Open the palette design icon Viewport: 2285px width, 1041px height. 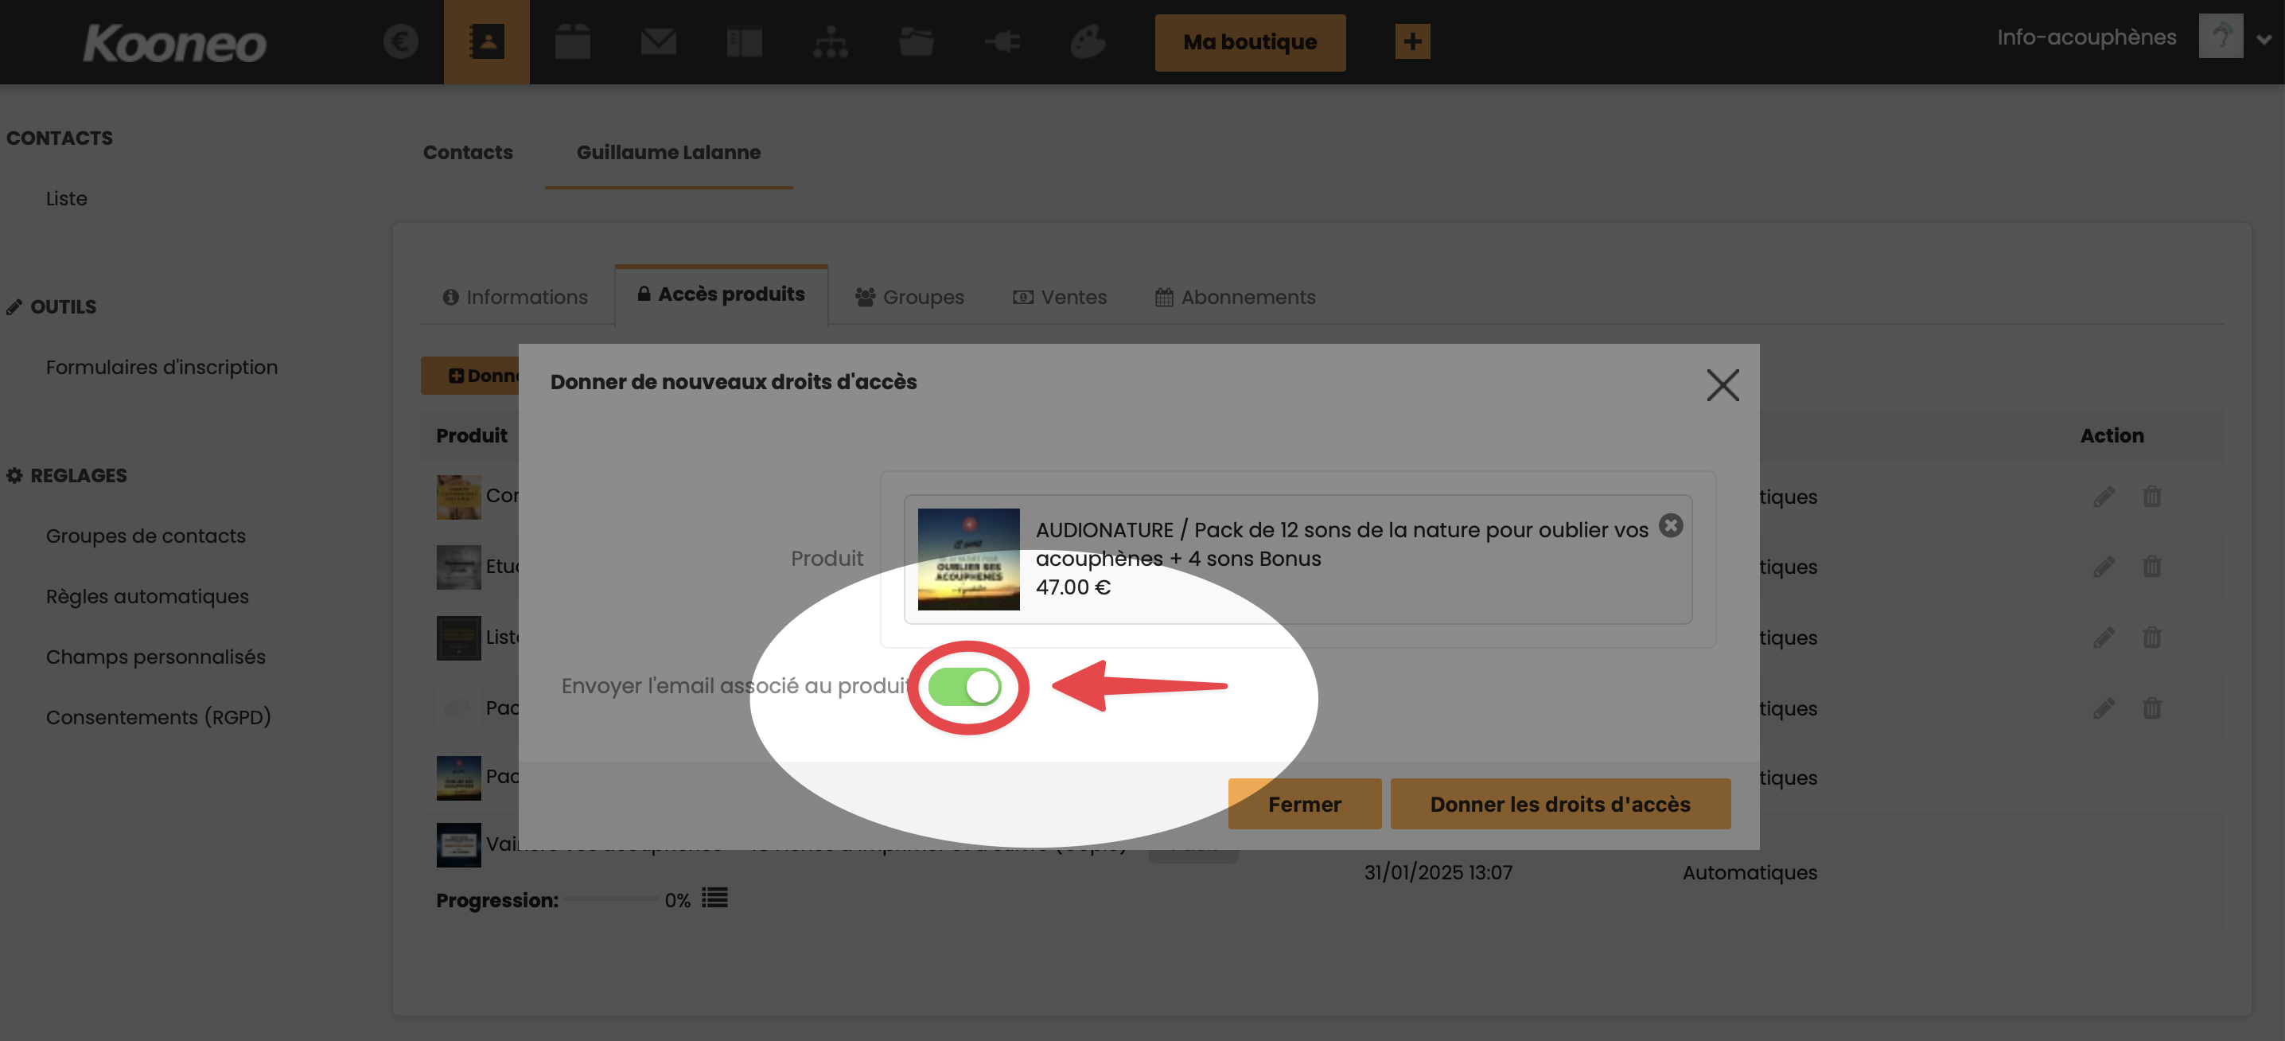click(1088, 41)
